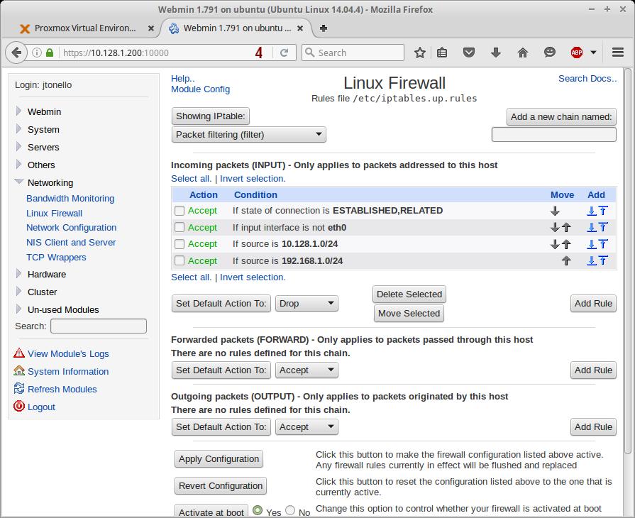The image size is (635, 518).
Task: Move the ESTABLISHED,RELATED rule down
Action: pos(555,211)
